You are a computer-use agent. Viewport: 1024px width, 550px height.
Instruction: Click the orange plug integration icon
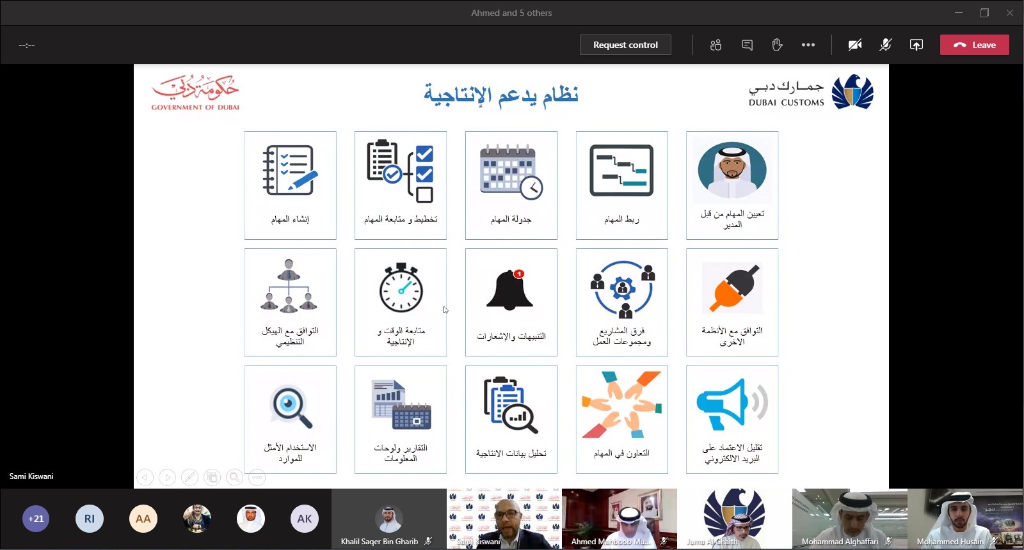click(x=732, y=287)
